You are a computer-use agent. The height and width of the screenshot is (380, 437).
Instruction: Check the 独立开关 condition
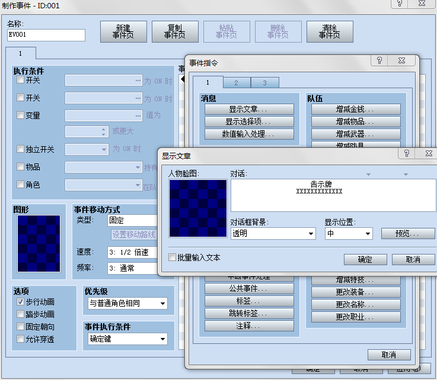(20, 149)
